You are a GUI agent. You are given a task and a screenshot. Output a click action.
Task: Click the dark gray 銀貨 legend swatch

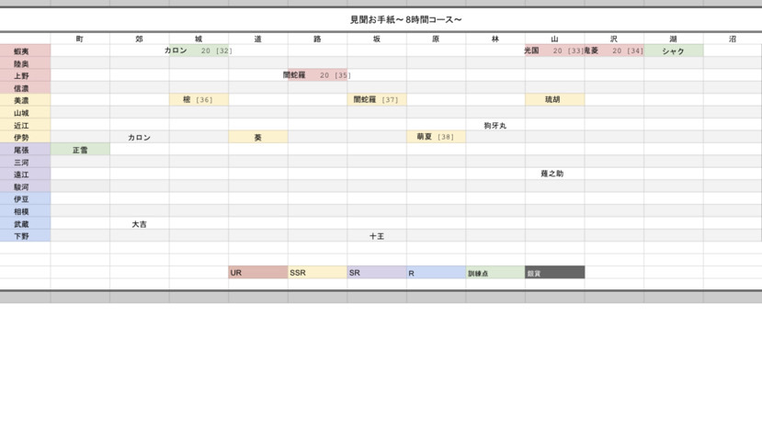click(554, 273)
